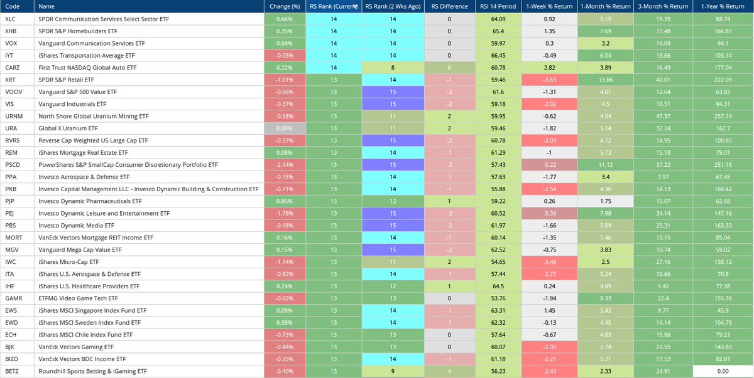754x378 pixels.
Task: Select the IYT ticker code
Action: 10,56
